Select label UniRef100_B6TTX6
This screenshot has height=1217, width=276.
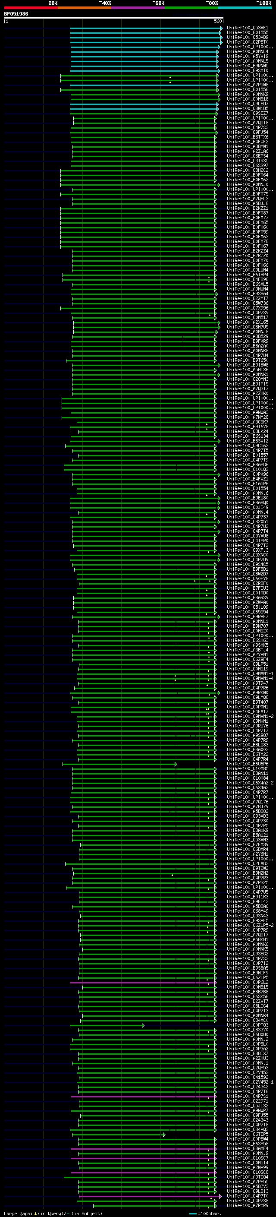[247, 137]
